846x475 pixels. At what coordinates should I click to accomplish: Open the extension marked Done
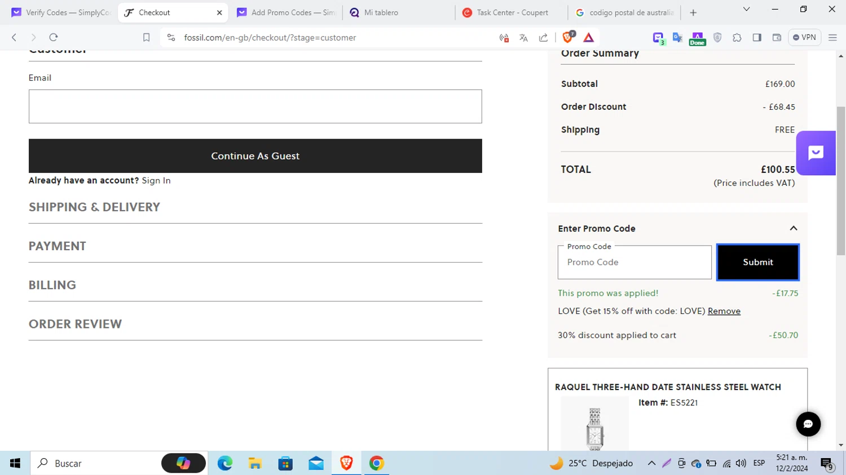[697, 38]
